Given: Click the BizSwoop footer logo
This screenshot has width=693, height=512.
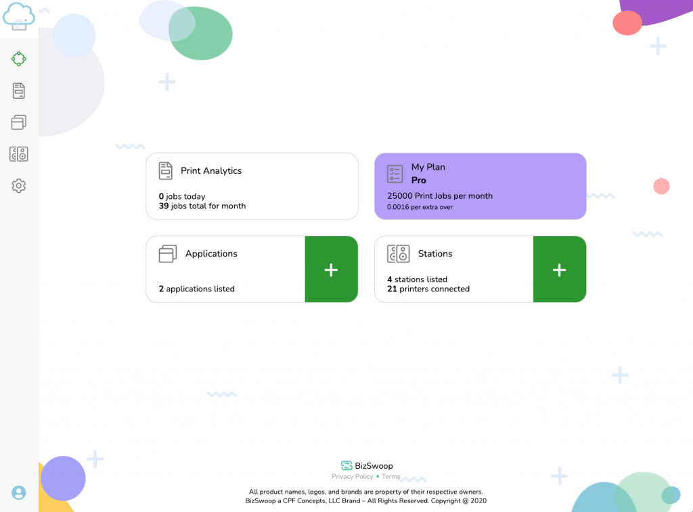Looking at the screenshot, I should (x=367, y=465).
